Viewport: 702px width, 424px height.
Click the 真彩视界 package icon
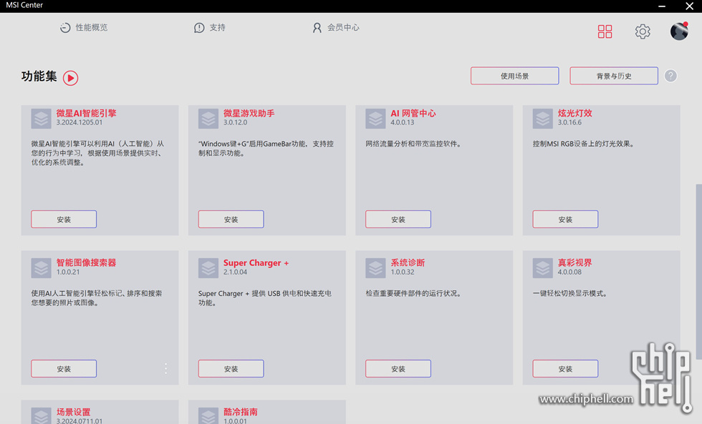coord(543,268)
